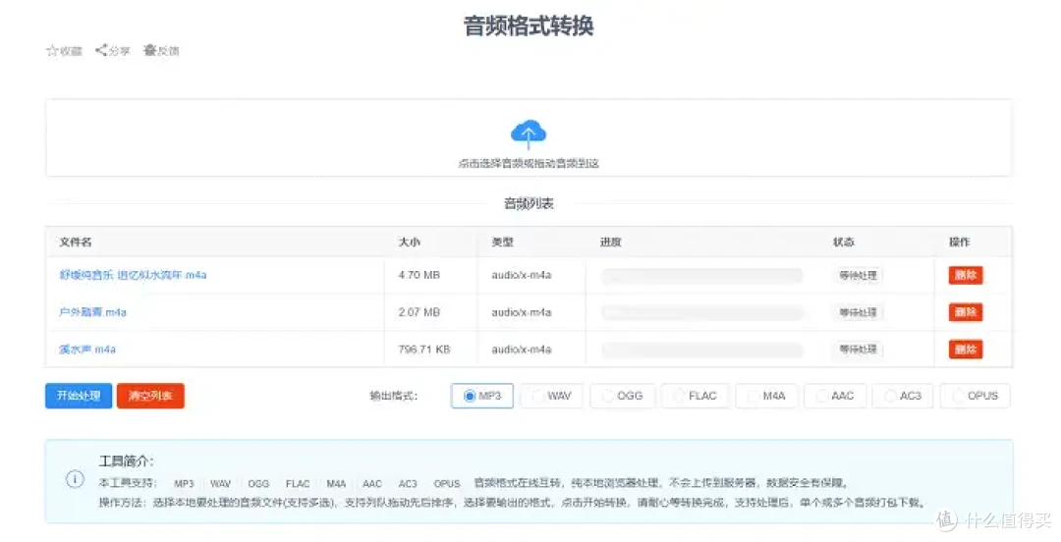Click MP3 tag in tool intro
This screenshot has height=542, width=1061.
point(184,484)
